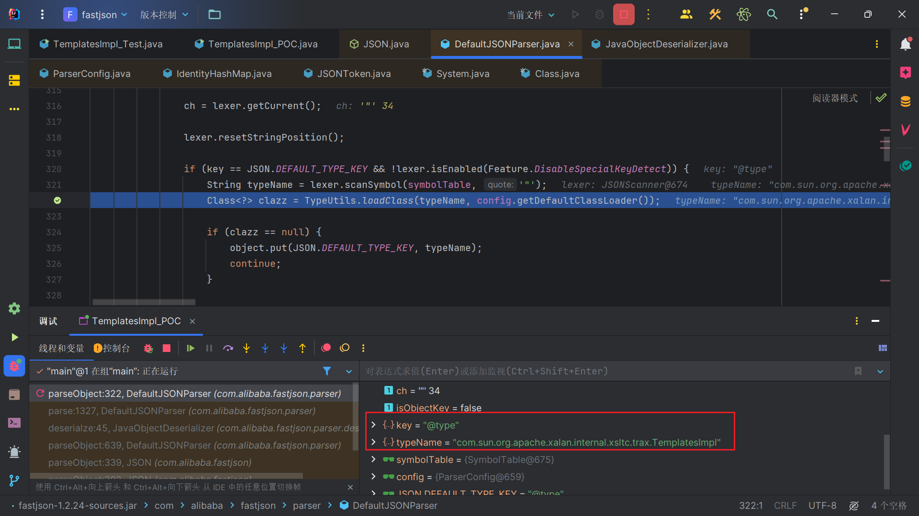Switch to TemplatesImpl_POC.java editor tab
Viewport: 919px width, 516px height.
tap(256, 44)
